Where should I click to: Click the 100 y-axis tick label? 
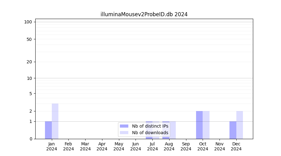28,22
